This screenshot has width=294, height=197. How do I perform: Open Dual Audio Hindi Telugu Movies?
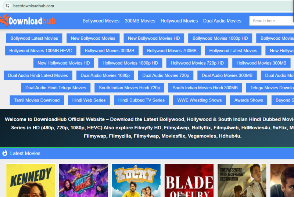coord(56,88)
